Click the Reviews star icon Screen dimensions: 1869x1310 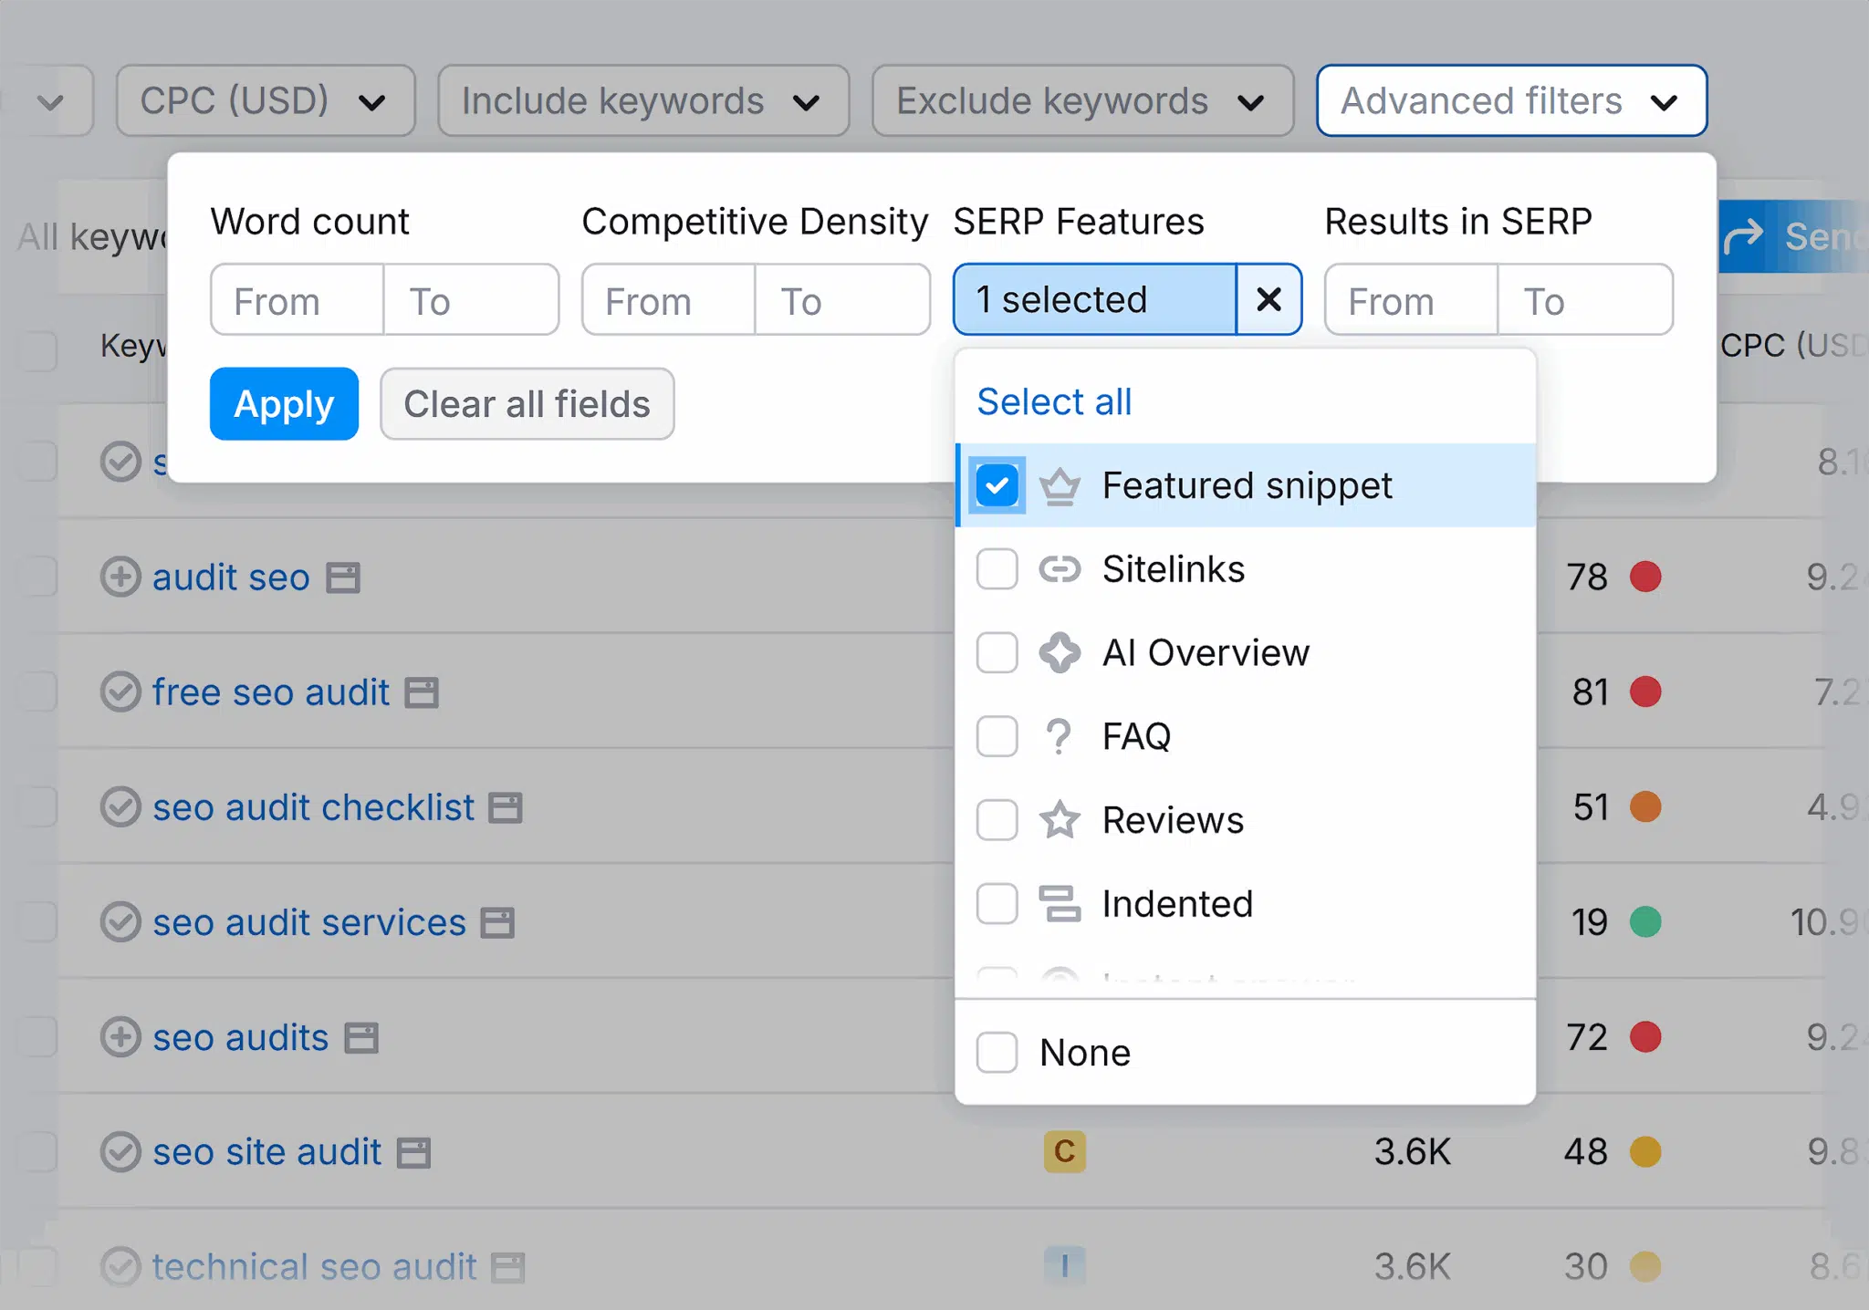(1060, 820)
